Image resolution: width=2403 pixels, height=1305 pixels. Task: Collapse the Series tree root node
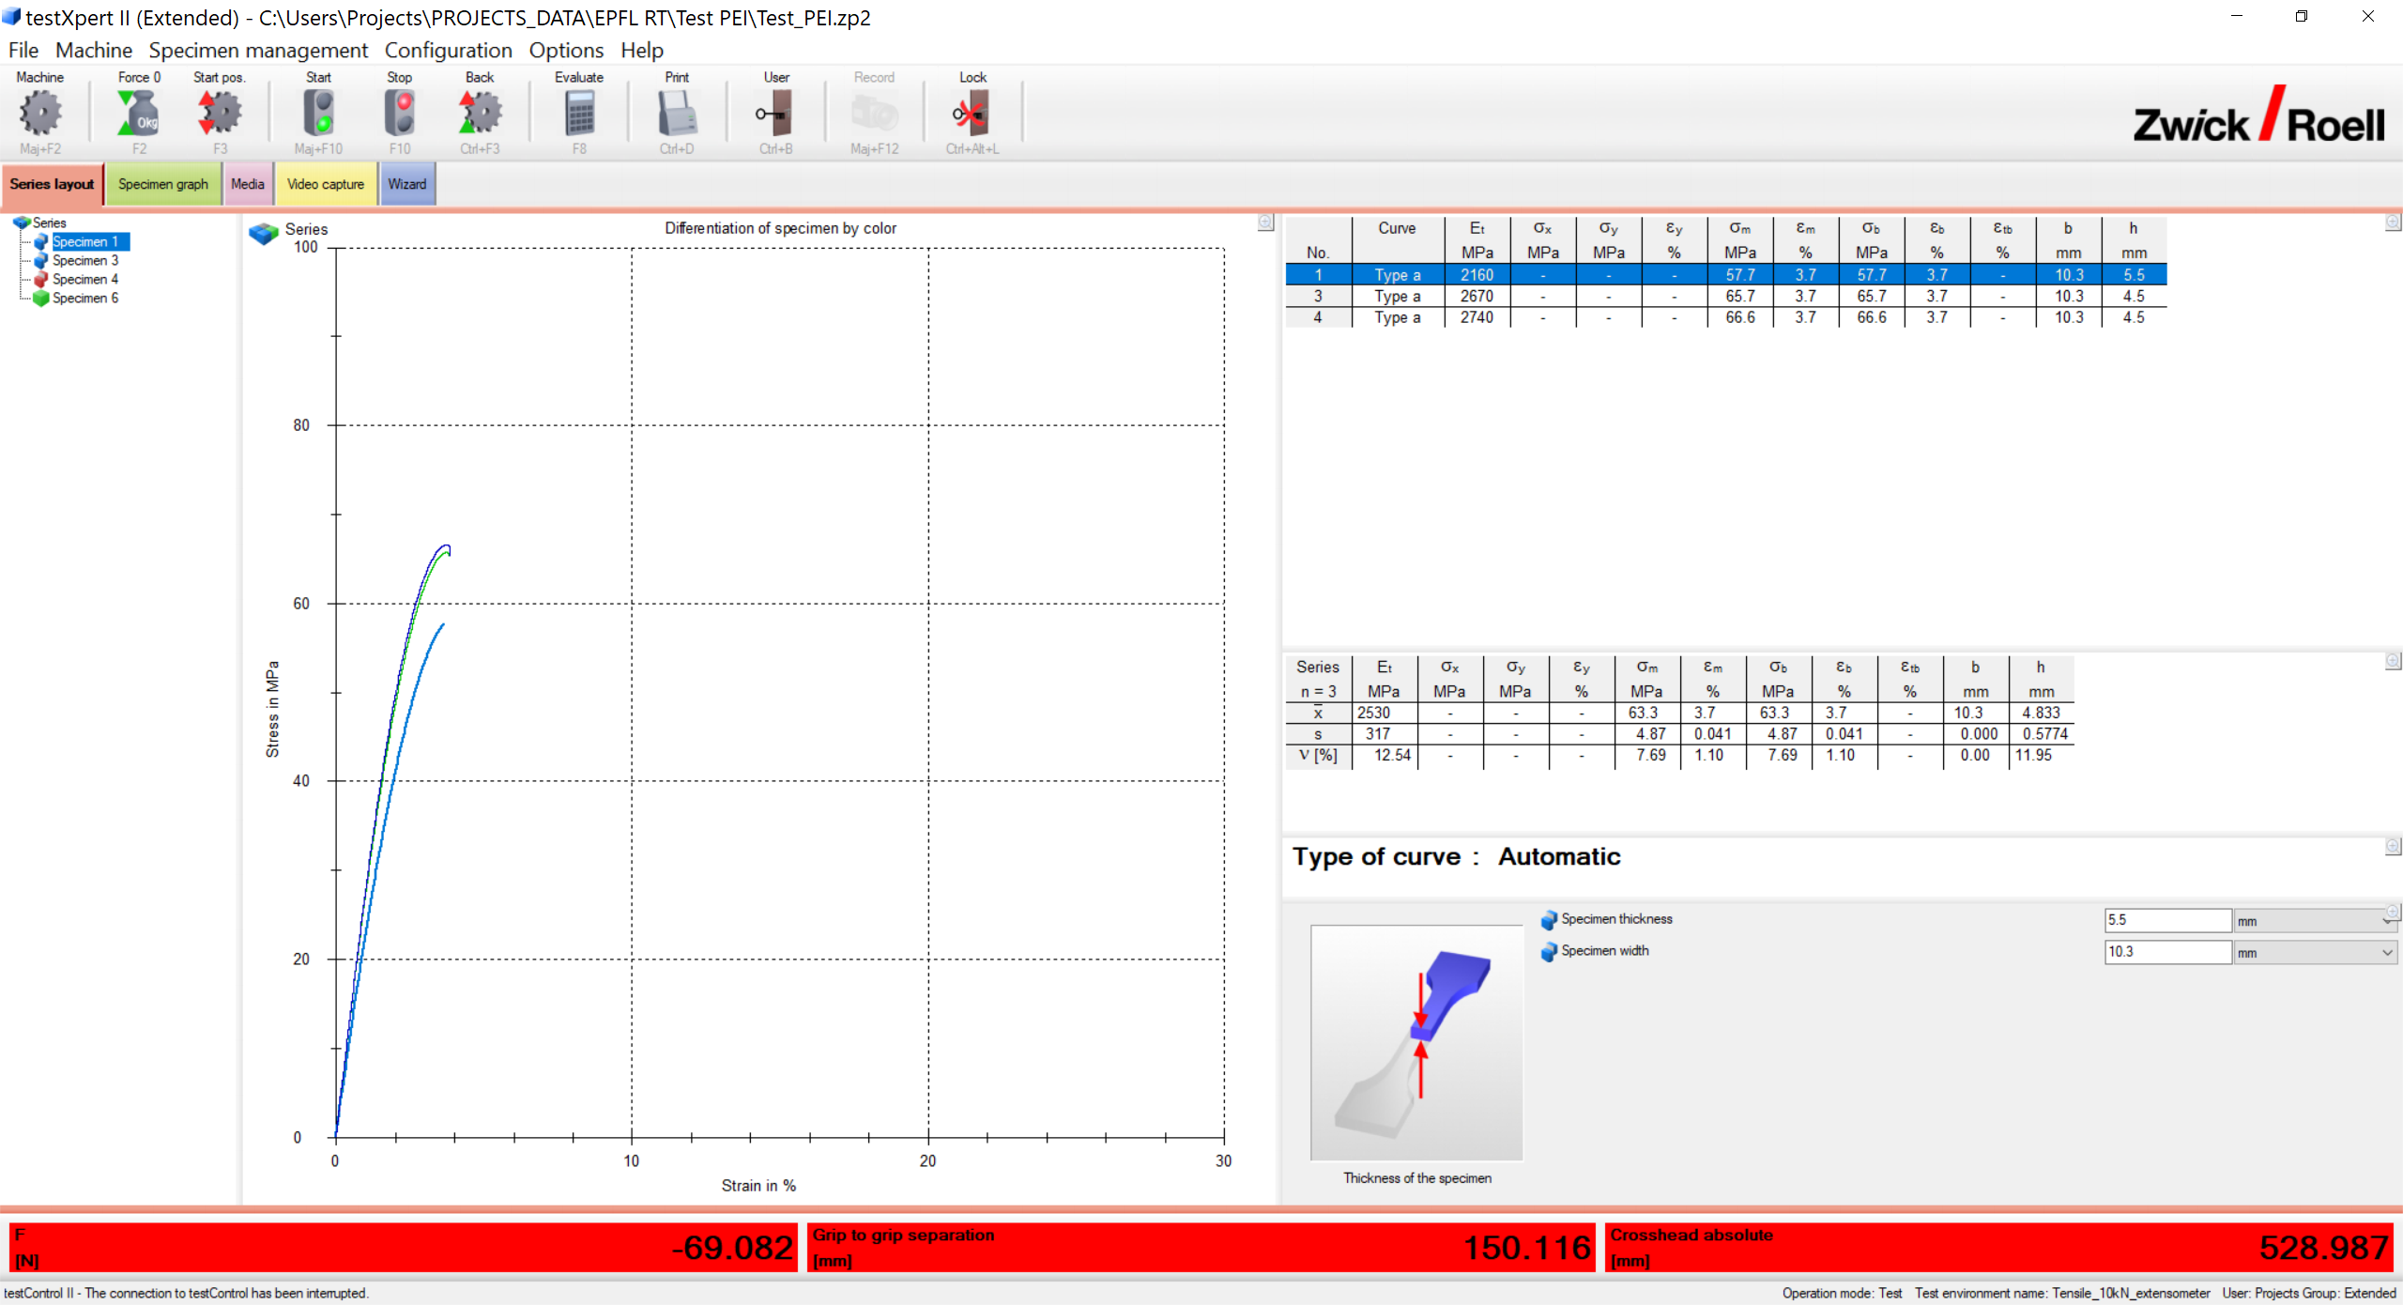(x=49, y=223)
